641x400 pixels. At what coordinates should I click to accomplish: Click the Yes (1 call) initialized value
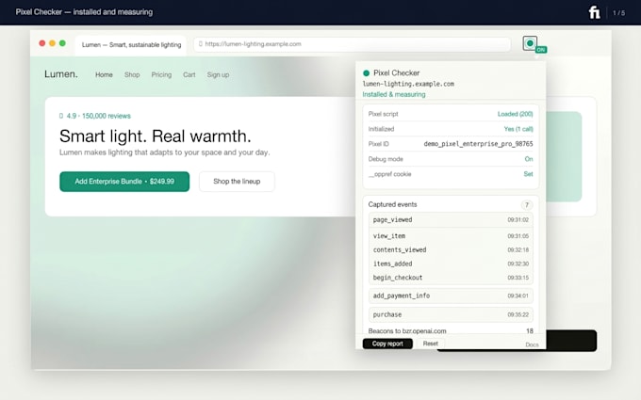518,129
